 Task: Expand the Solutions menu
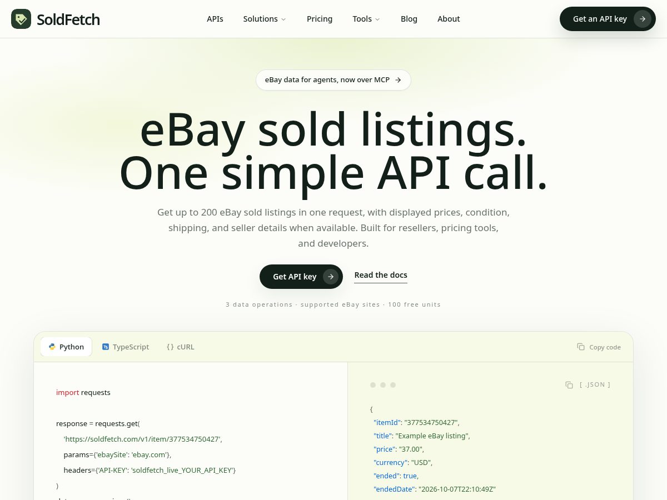click(x=265, y=19)
